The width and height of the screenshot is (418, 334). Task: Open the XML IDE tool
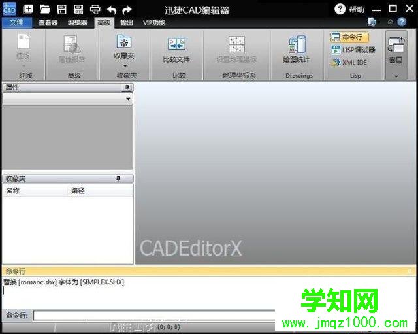click(x=349, y=63)
